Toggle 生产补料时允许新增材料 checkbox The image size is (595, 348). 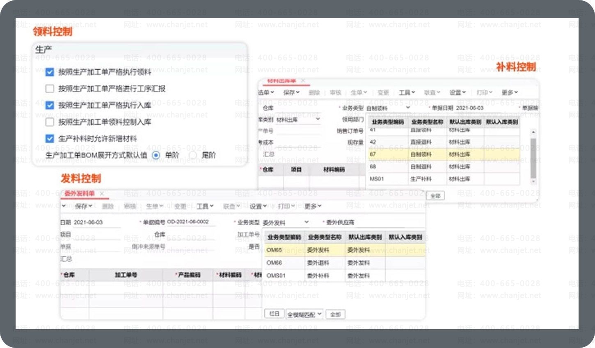(50, 139)
